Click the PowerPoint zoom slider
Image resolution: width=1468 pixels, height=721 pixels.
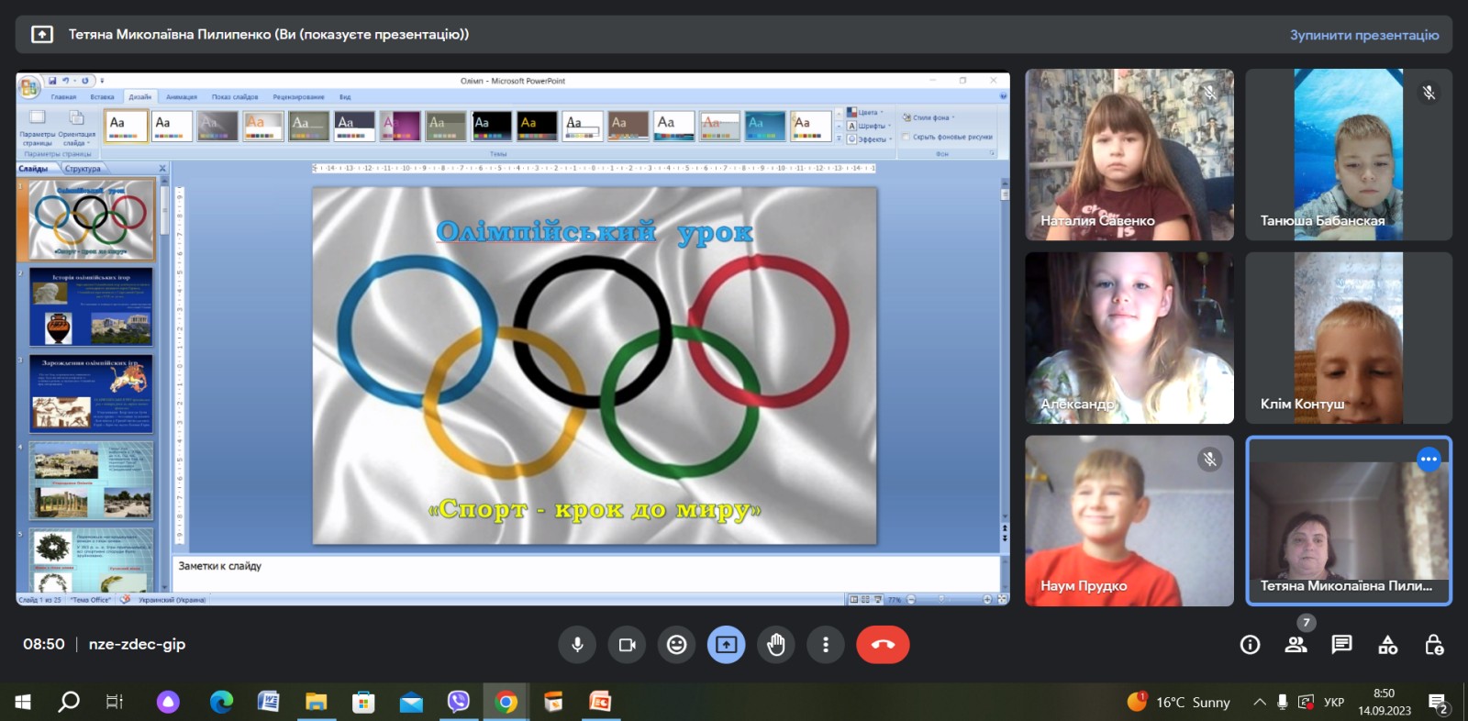[941, 599]
